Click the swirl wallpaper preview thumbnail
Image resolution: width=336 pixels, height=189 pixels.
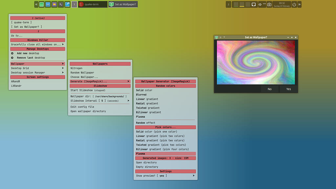(x=256, y=62)
